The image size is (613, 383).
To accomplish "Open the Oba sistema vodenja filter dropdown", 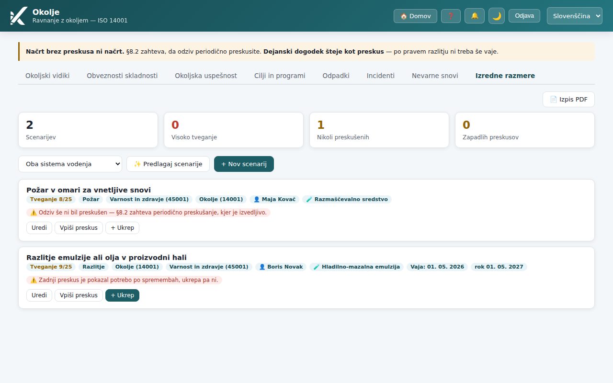I will [x=70, y=164].
